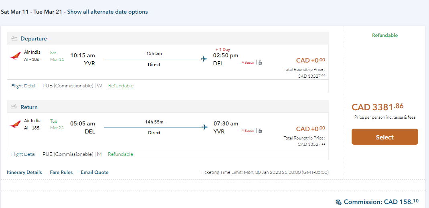This screenshot has width=429, height=208.
Task: Expand Flight Detail for the departure flight
Action: pyautogui.click(x=24, y=85)
